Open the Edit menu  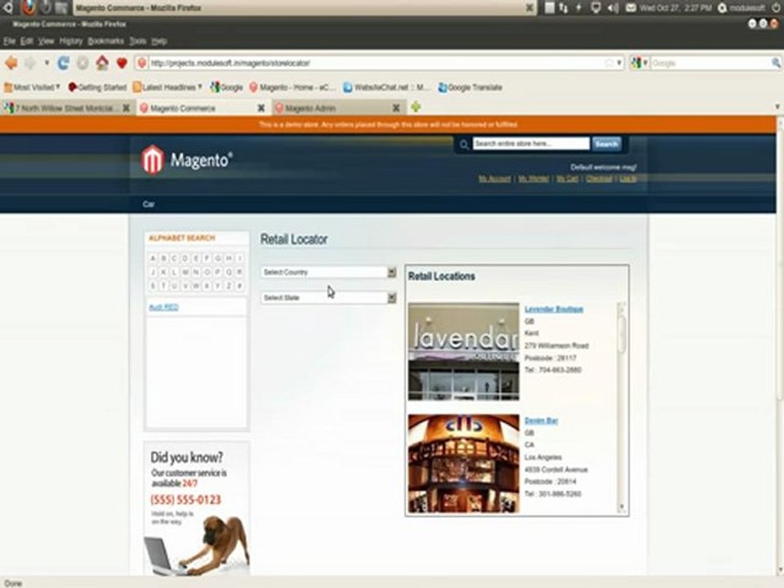[x=26, y=42]
